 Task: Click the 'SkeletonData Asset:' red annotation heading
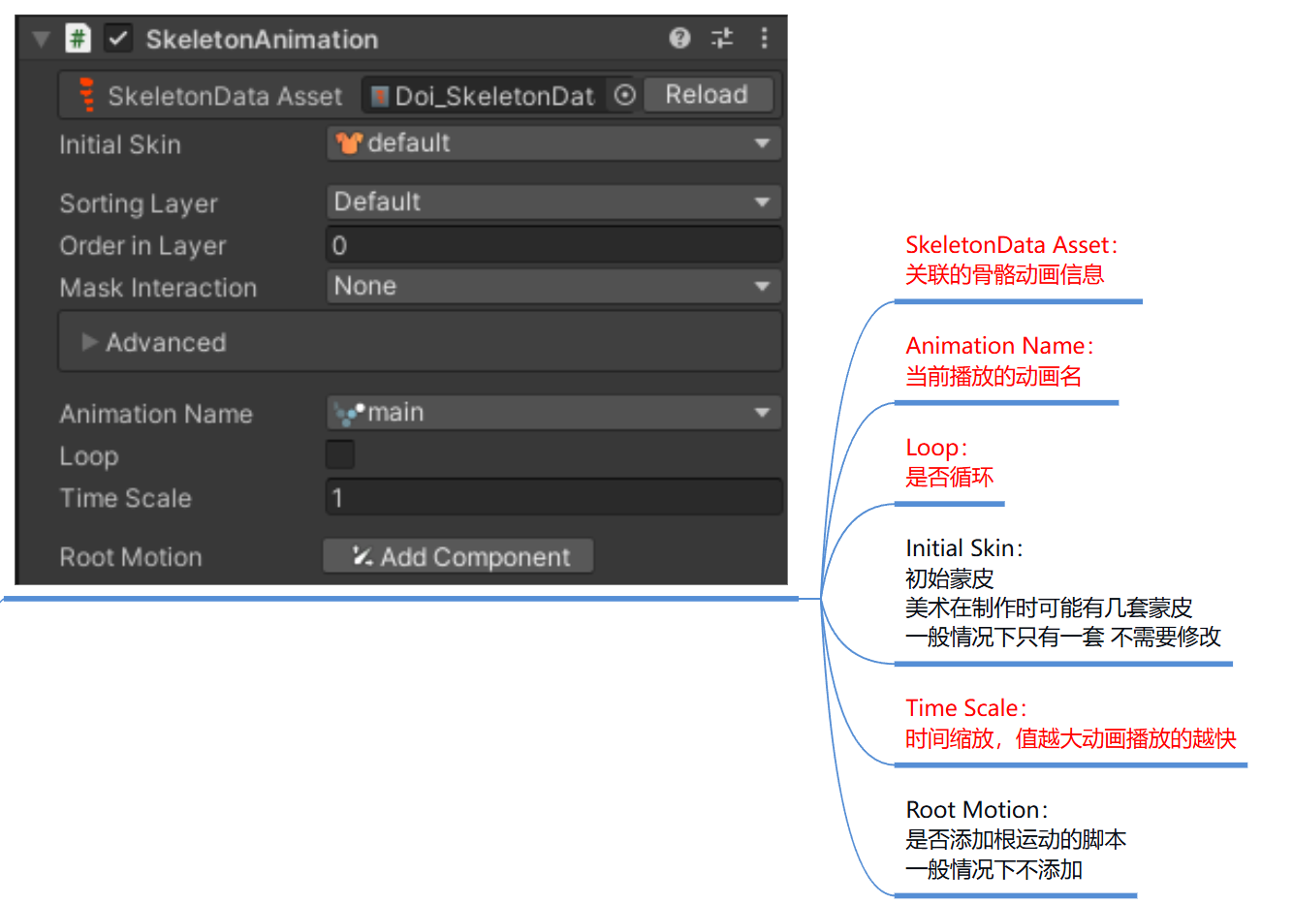click(x=1012, y=245)
